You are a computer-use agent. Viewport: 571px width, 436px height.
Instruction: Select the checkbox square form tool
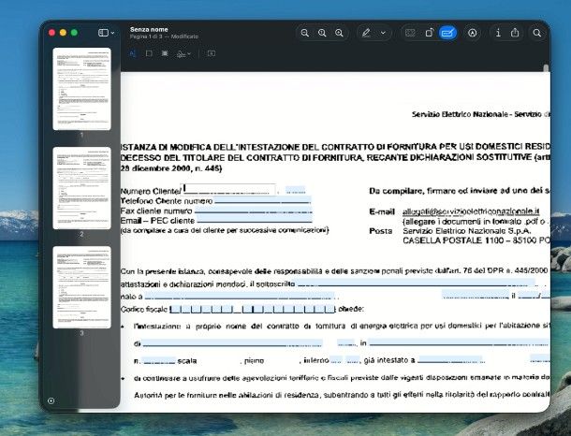(x=149, y=53)
